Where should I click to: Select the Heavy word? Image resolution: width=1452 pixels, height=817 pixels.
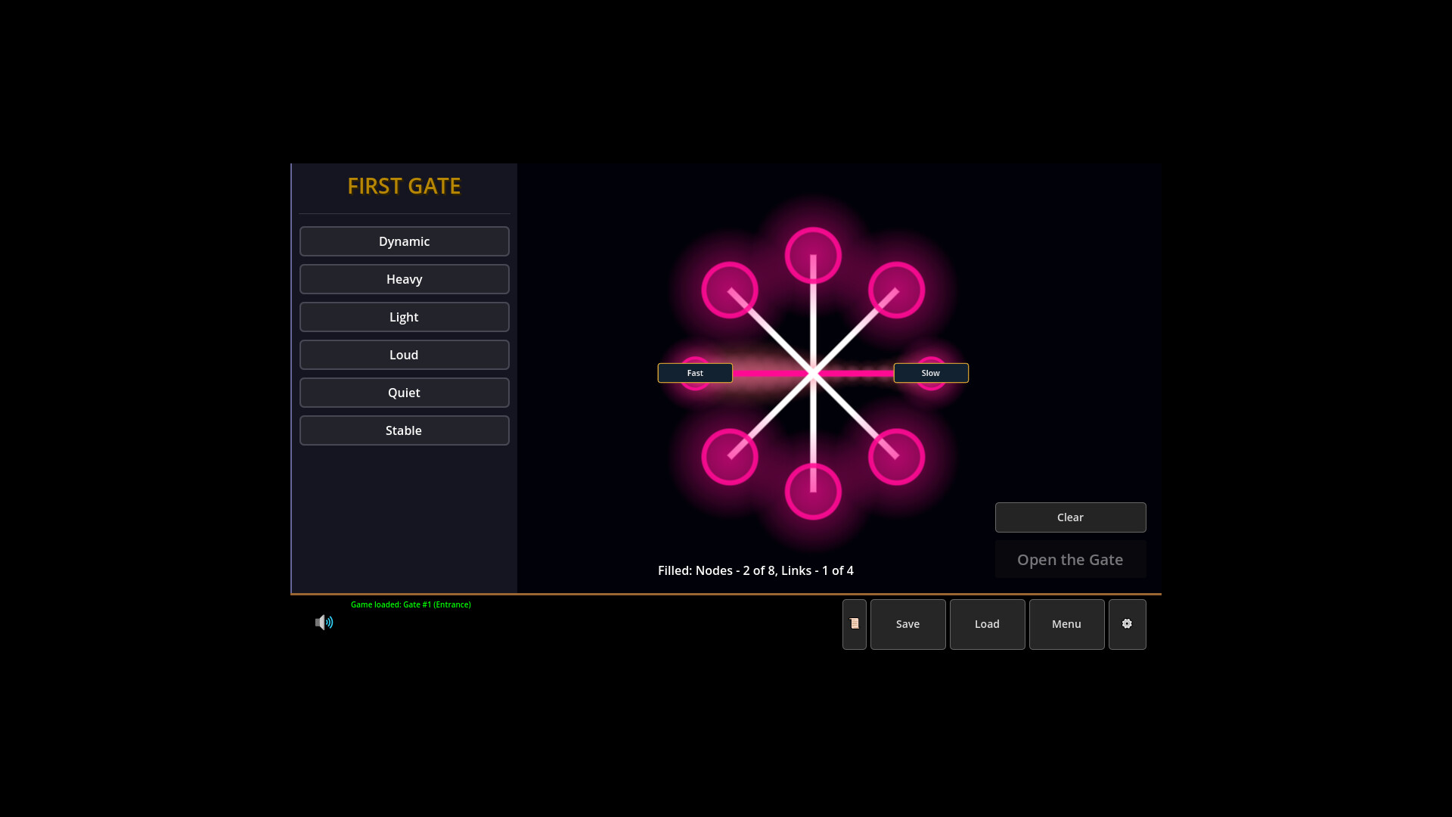(404, 279)
